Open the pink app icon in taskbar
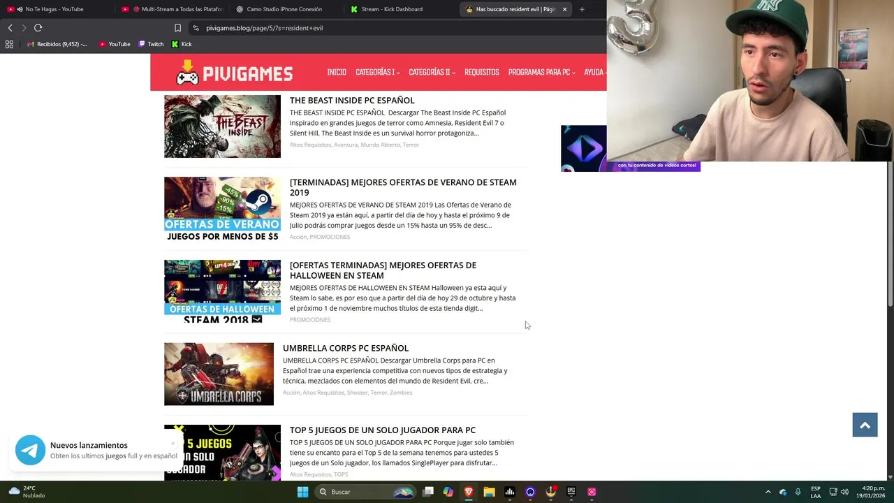The width and height of the screenshot is (894, 503). point(592,492)
